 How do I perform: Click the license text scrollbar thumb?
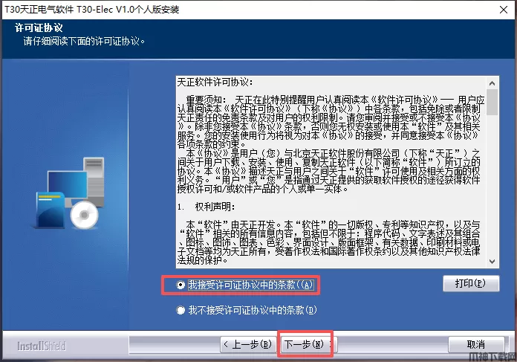tap(492, 102)
